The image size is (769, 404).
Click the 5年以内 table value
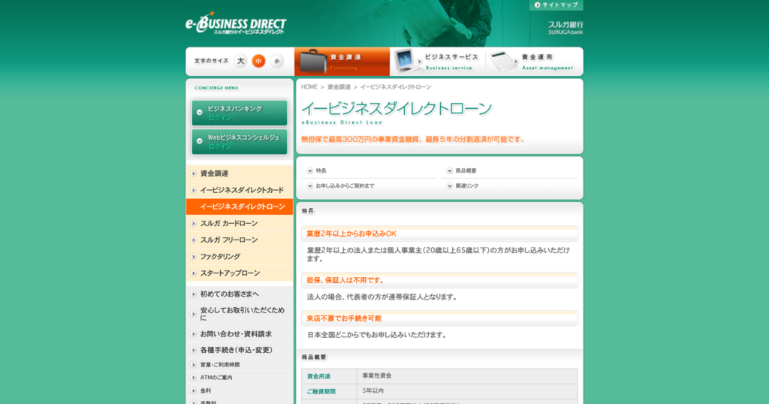[x=372, y=391]
